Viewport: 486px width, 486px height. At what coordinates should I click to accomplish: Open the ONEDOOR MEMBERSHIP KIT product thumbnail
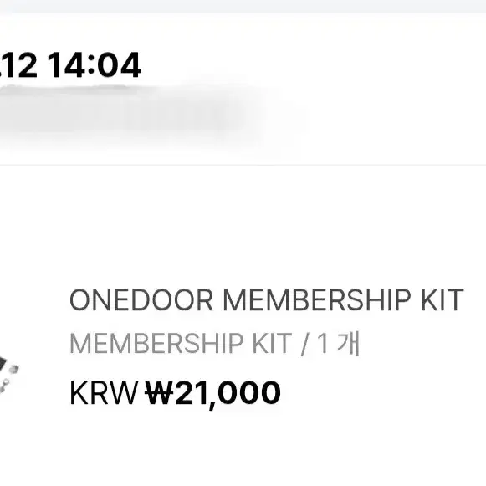(x=8, y=374)
